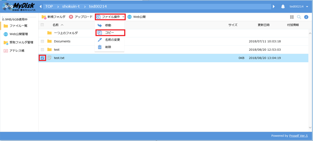Choose コピー from the file operations menu

[110, 33]
